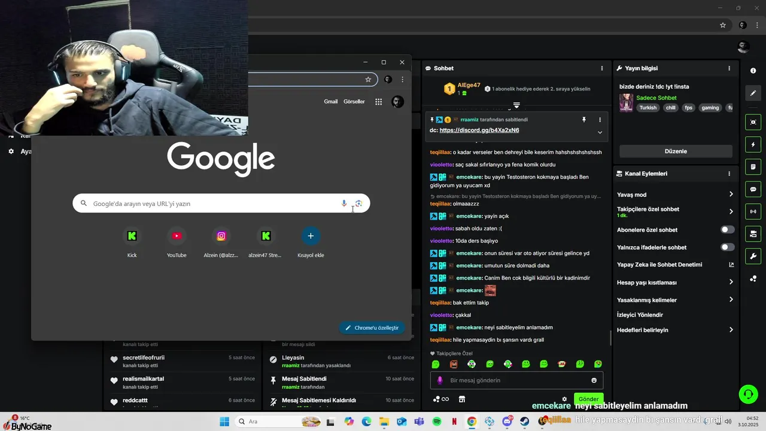Open the emoji picker in chat input
The width and height of the screenshot is (766, 431).
(x=594, y=380)
